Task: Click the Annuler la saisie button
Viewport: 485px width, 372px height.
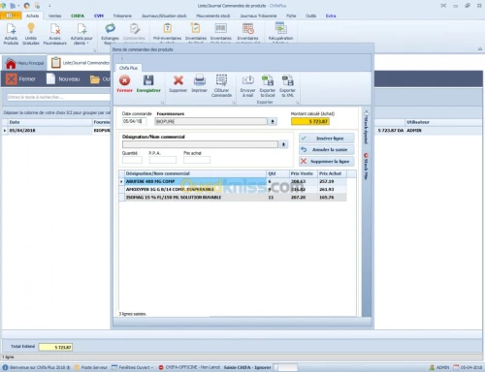Action: (x=327, y=149)
